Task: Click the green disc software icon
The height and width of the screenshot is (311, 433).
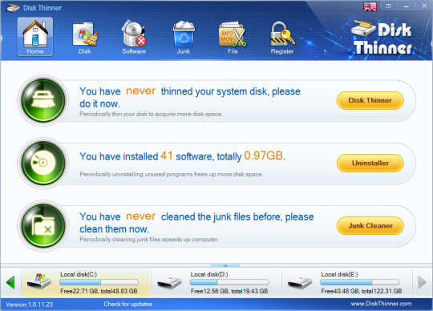Action: click(x=43, y=163)
